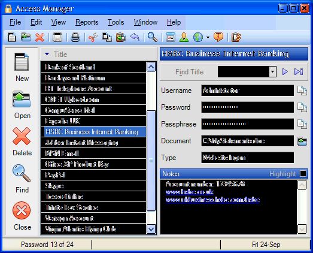Open the Find Title combo box dropdown
Viewport: 313px width, 253px height.
(x=272, y=71)
